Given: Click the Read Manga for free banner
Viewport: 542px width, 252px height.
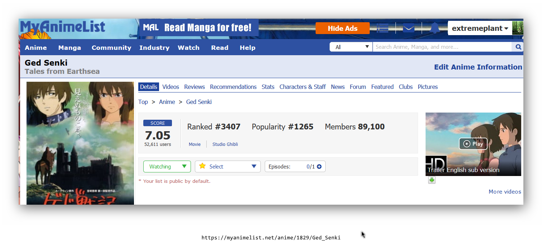Looking at the screenshot, I should (199, 28).
